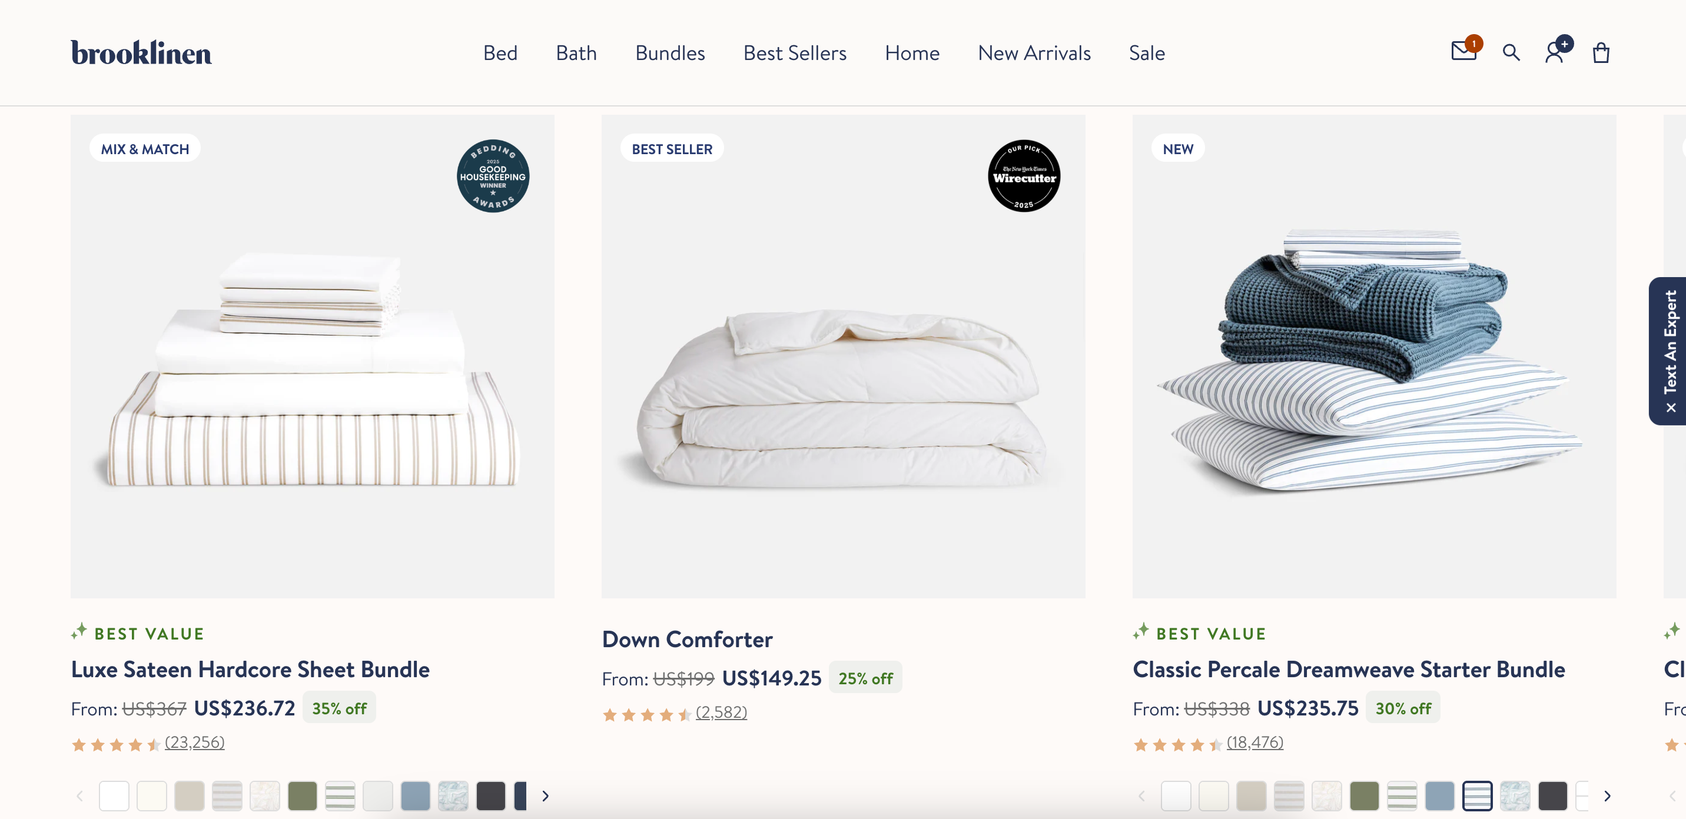Go to the brooklinen home logo

coord(141,52)
